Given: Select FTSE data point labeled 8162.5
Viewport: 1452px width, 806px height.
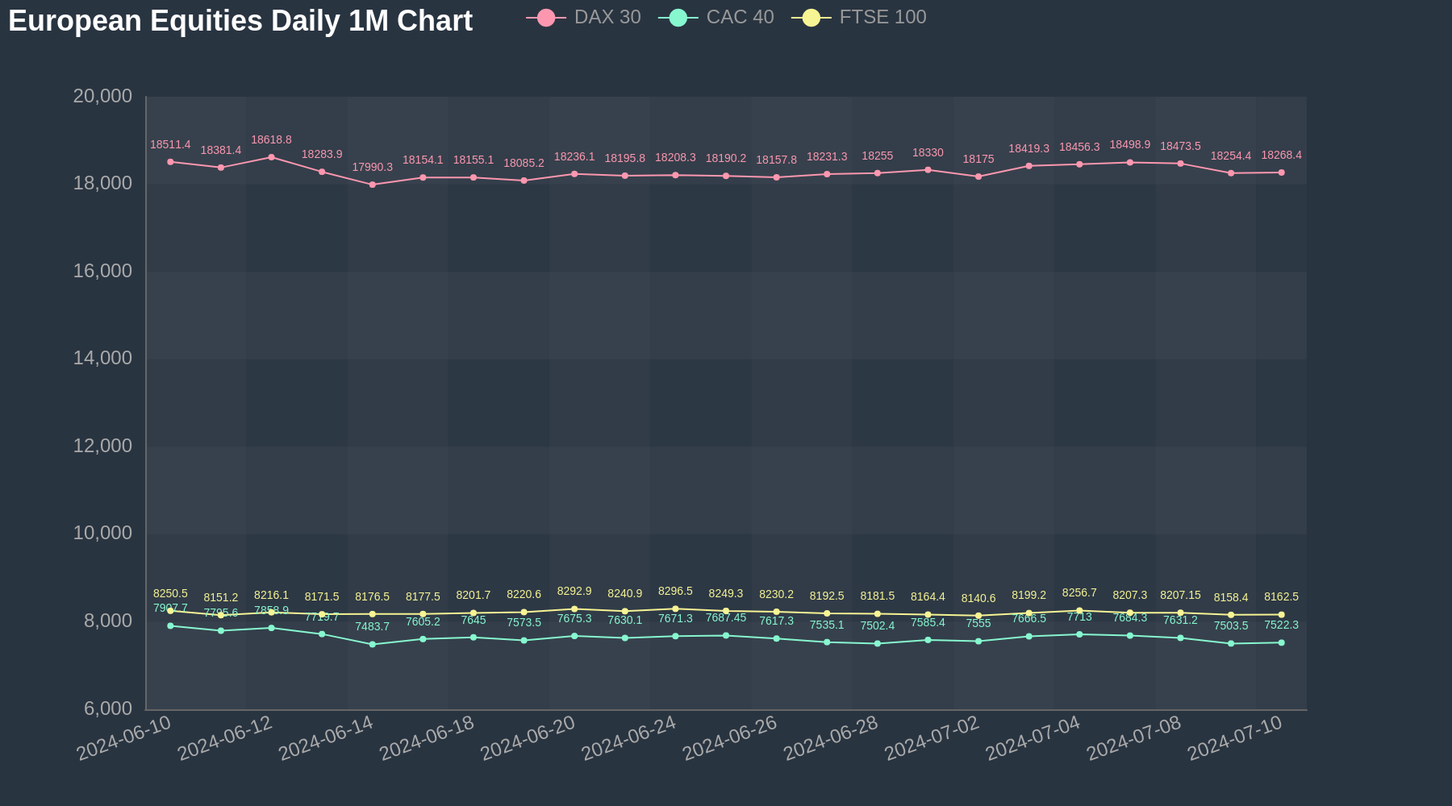Looking at the screenshot, I should pyautogui.click(x=1281, y=615).
